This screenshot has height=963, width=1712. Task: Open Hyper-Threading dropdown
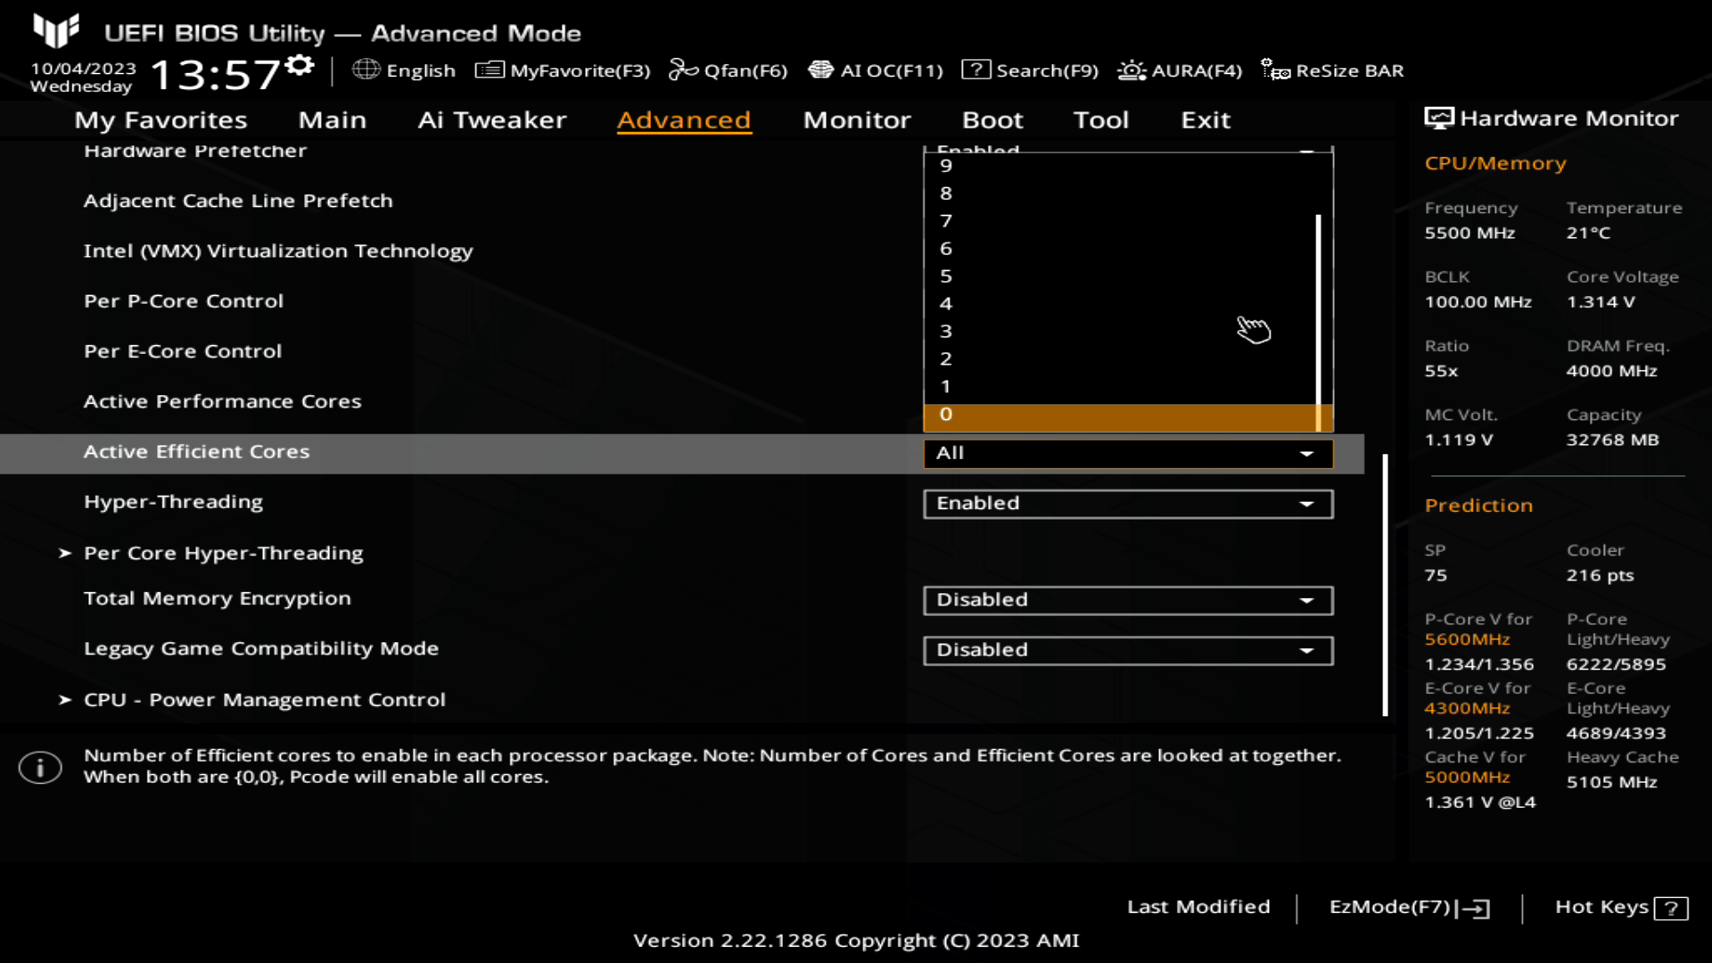click(x=1128, y=504)
